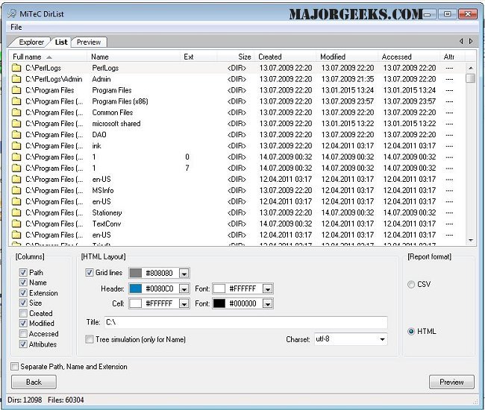Sort by the Name column header

pos(134,57)
